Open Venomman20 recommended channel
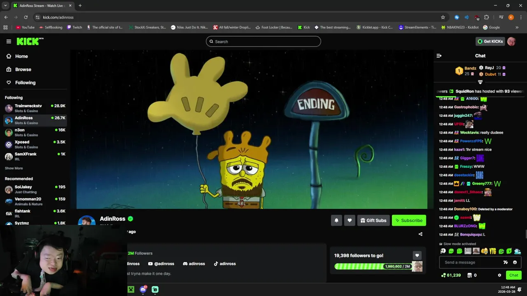 [x=35, y=201]
